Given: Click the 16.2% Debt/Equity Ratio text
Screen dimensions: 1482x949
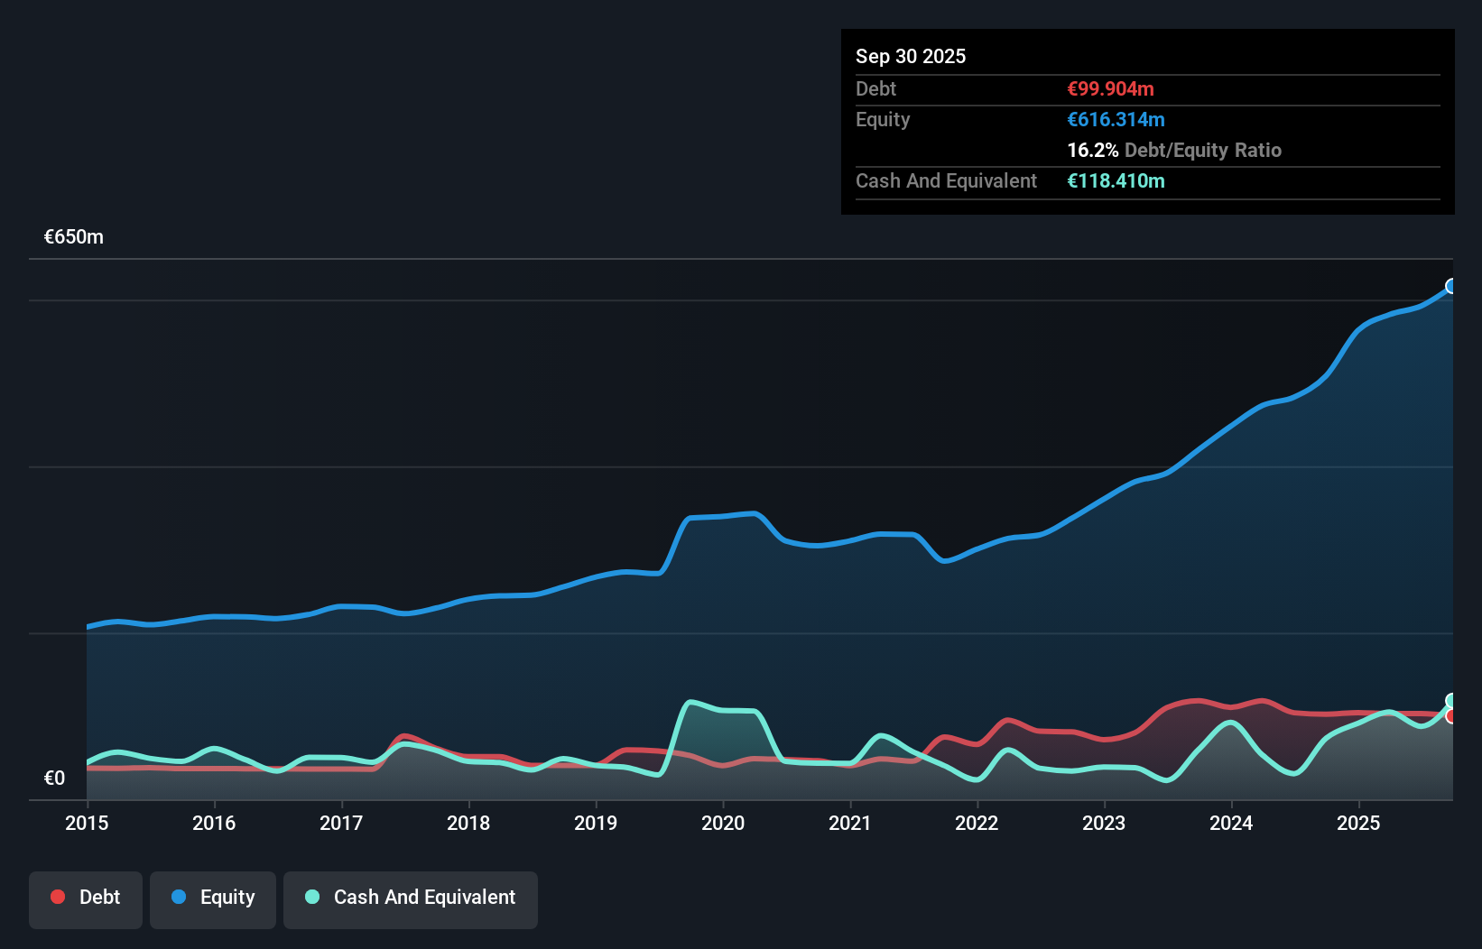Looking at the screenshot, I should click(1174, 150).
